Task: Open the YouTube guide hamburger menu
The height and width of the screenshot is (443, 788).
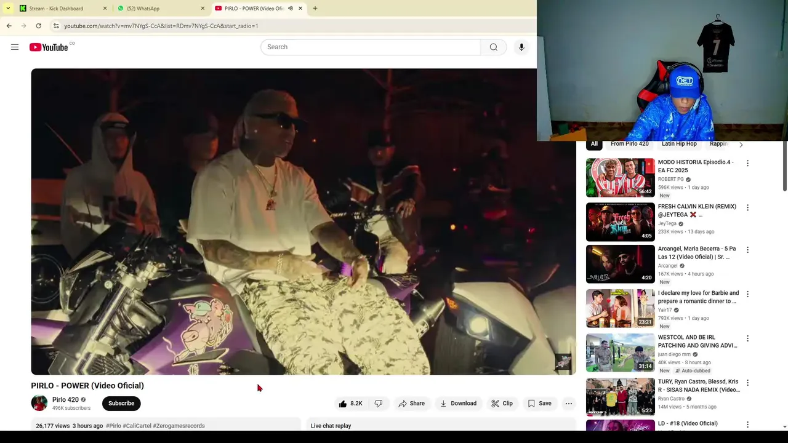Action: [x=15, y=47]
